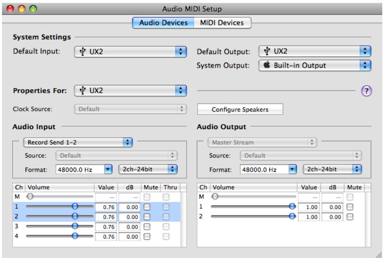The height and width of the screenshot is (258, 383).
Task: Click output channel 2 volume slider knob
Action: point(292,216)
